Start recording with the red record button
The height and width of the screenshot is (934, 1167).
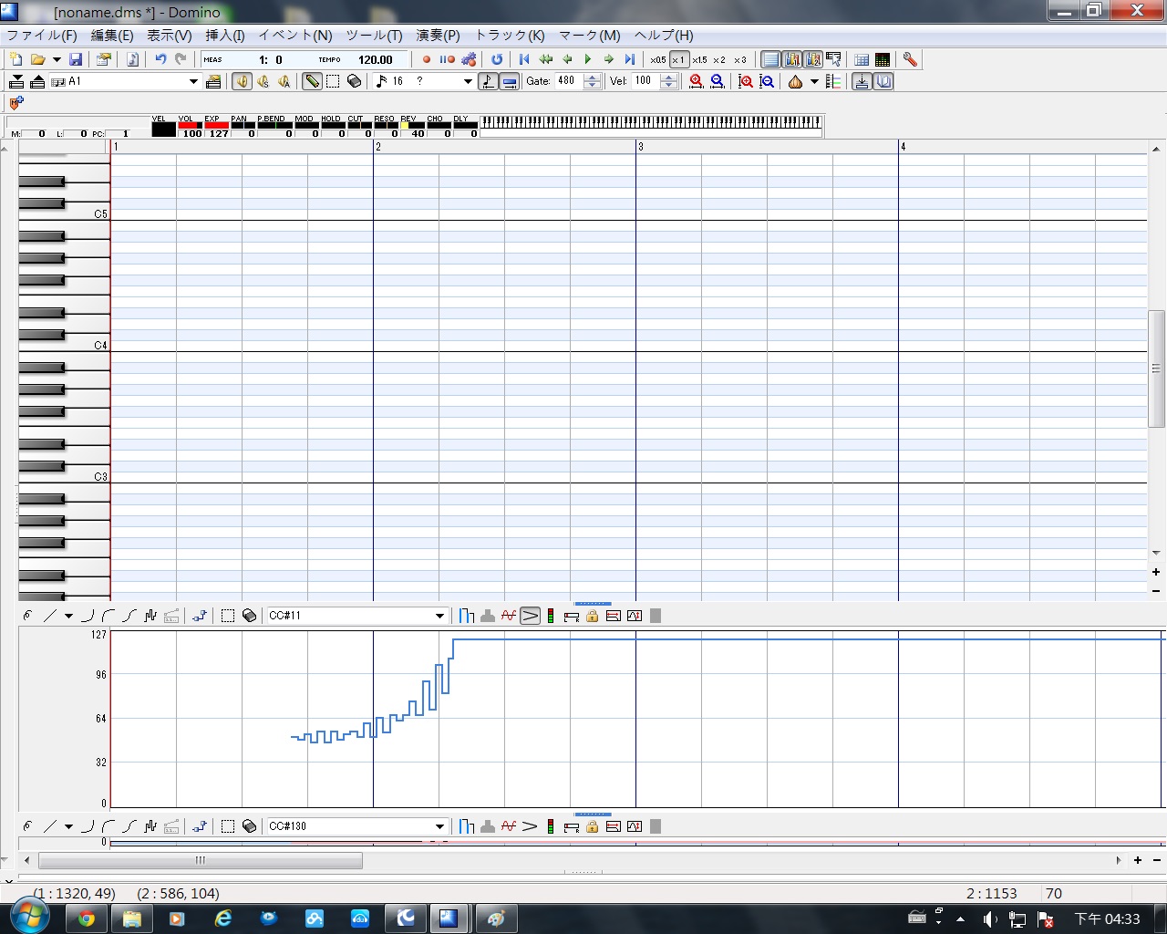point(426,59)
